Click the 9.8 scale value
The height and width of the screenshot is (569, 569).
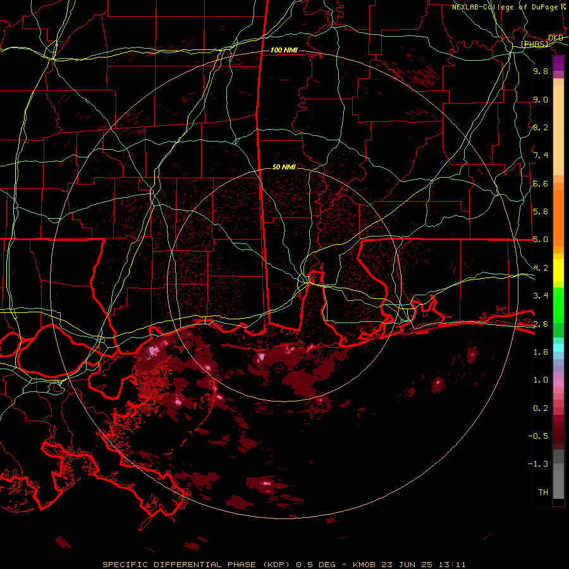[541, 71]
